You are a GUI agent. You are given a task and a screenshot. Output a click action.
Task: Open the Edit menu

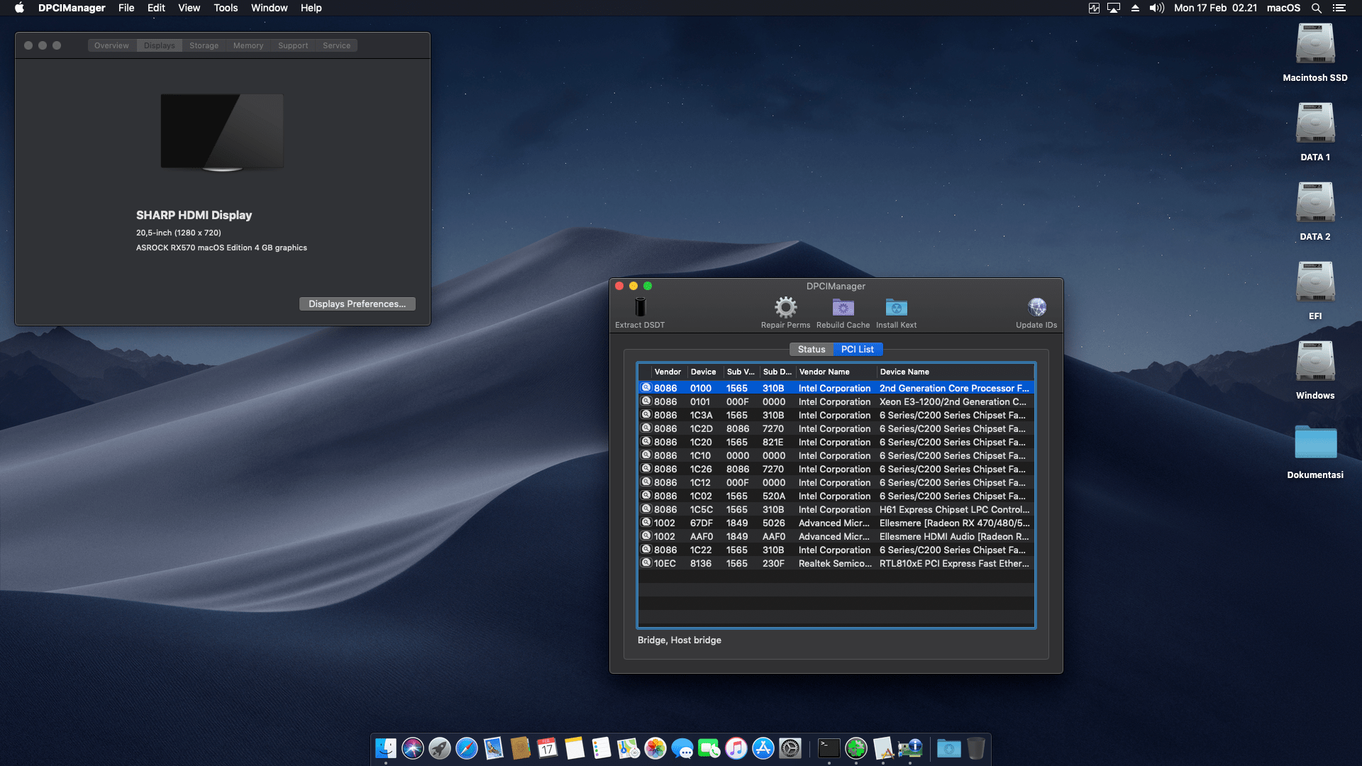156,8
